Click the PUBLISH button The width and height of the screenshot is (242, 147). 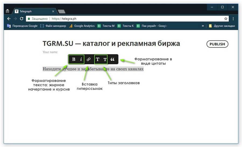[x=217, y=44]
